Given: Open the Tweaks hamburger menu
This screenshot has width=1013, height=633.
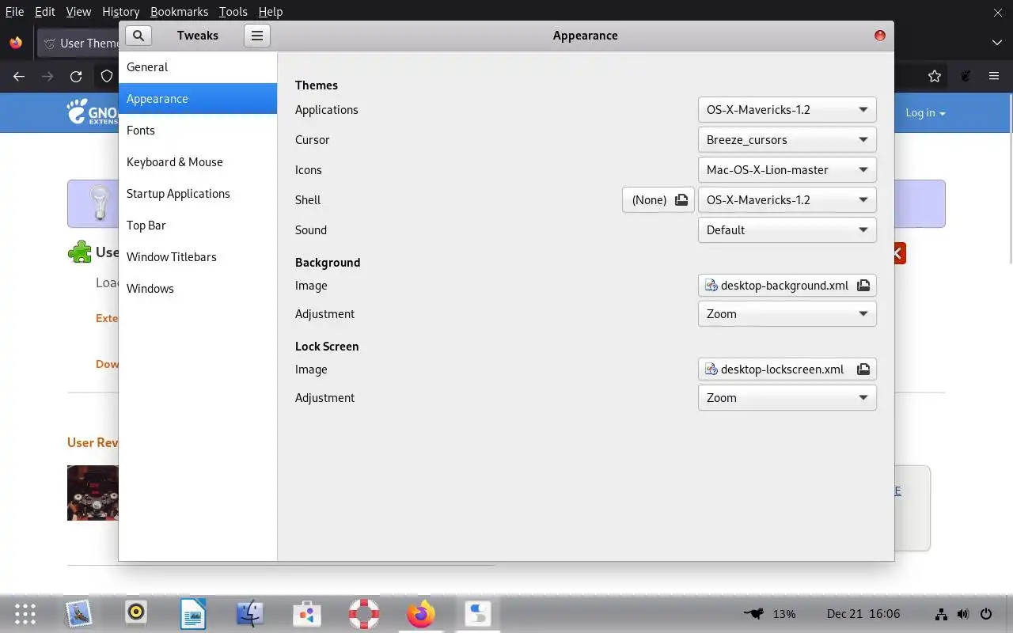Looking at the screenshot, I should click(257, 36).
